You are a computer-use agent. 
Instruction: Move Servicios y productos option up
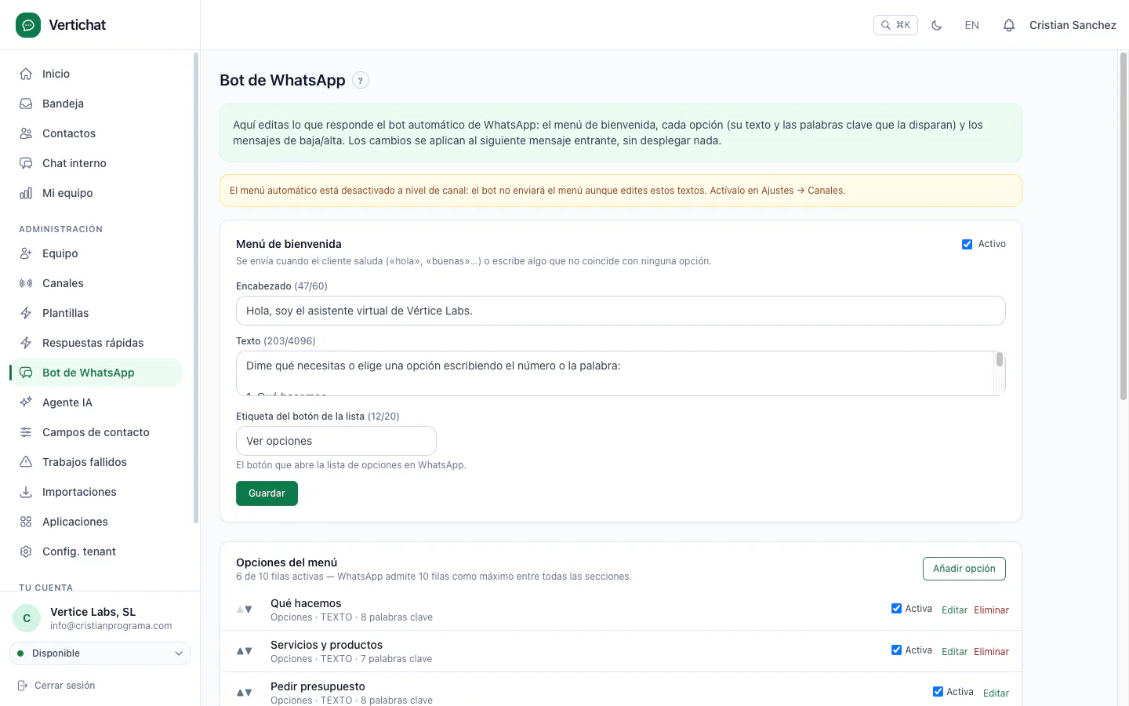click(240, 651)
